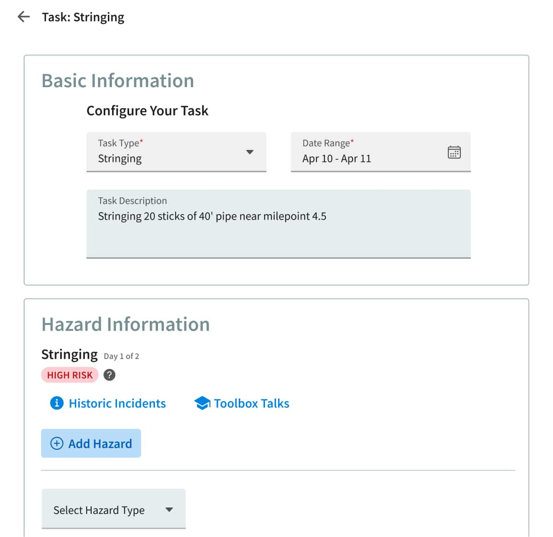Screen dimensions: 553x537
Task: Click the Basic Information section heading
Action: point(118,81)
